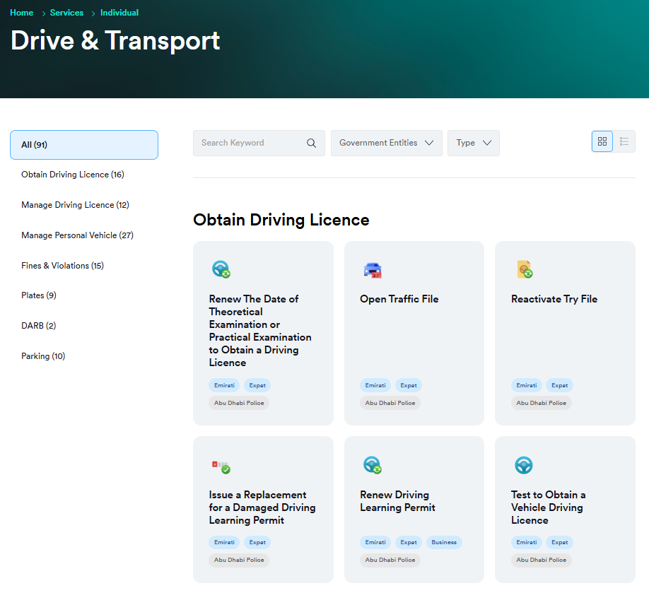Viewport: 649px width, 593px height.
Task: Switch to grid view layout
Action: pos(602,141)
